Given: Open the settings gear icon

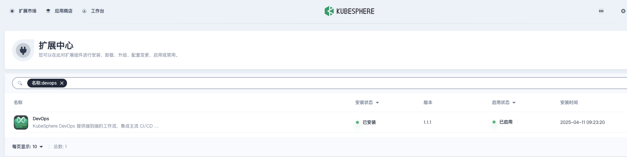Looking at the screenshot, I should 623,11.
